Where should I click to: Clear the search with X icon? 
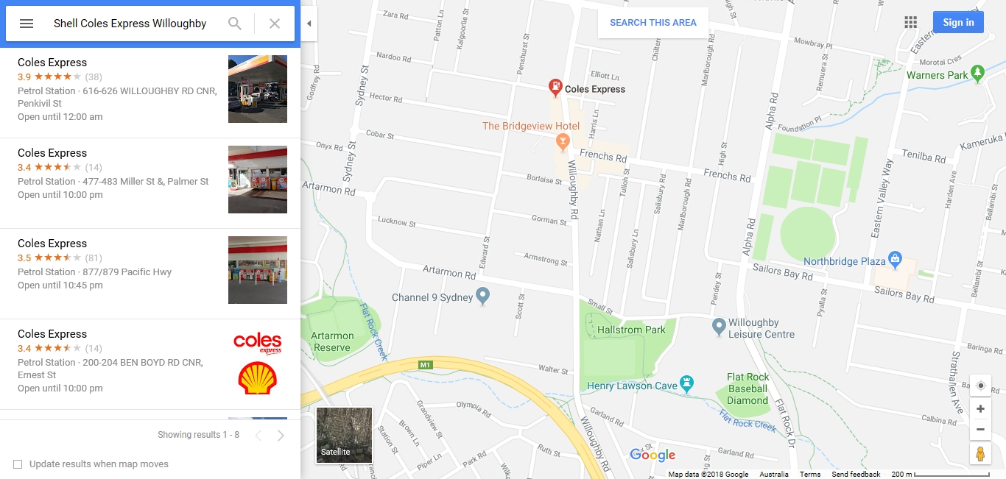(275, 24)
